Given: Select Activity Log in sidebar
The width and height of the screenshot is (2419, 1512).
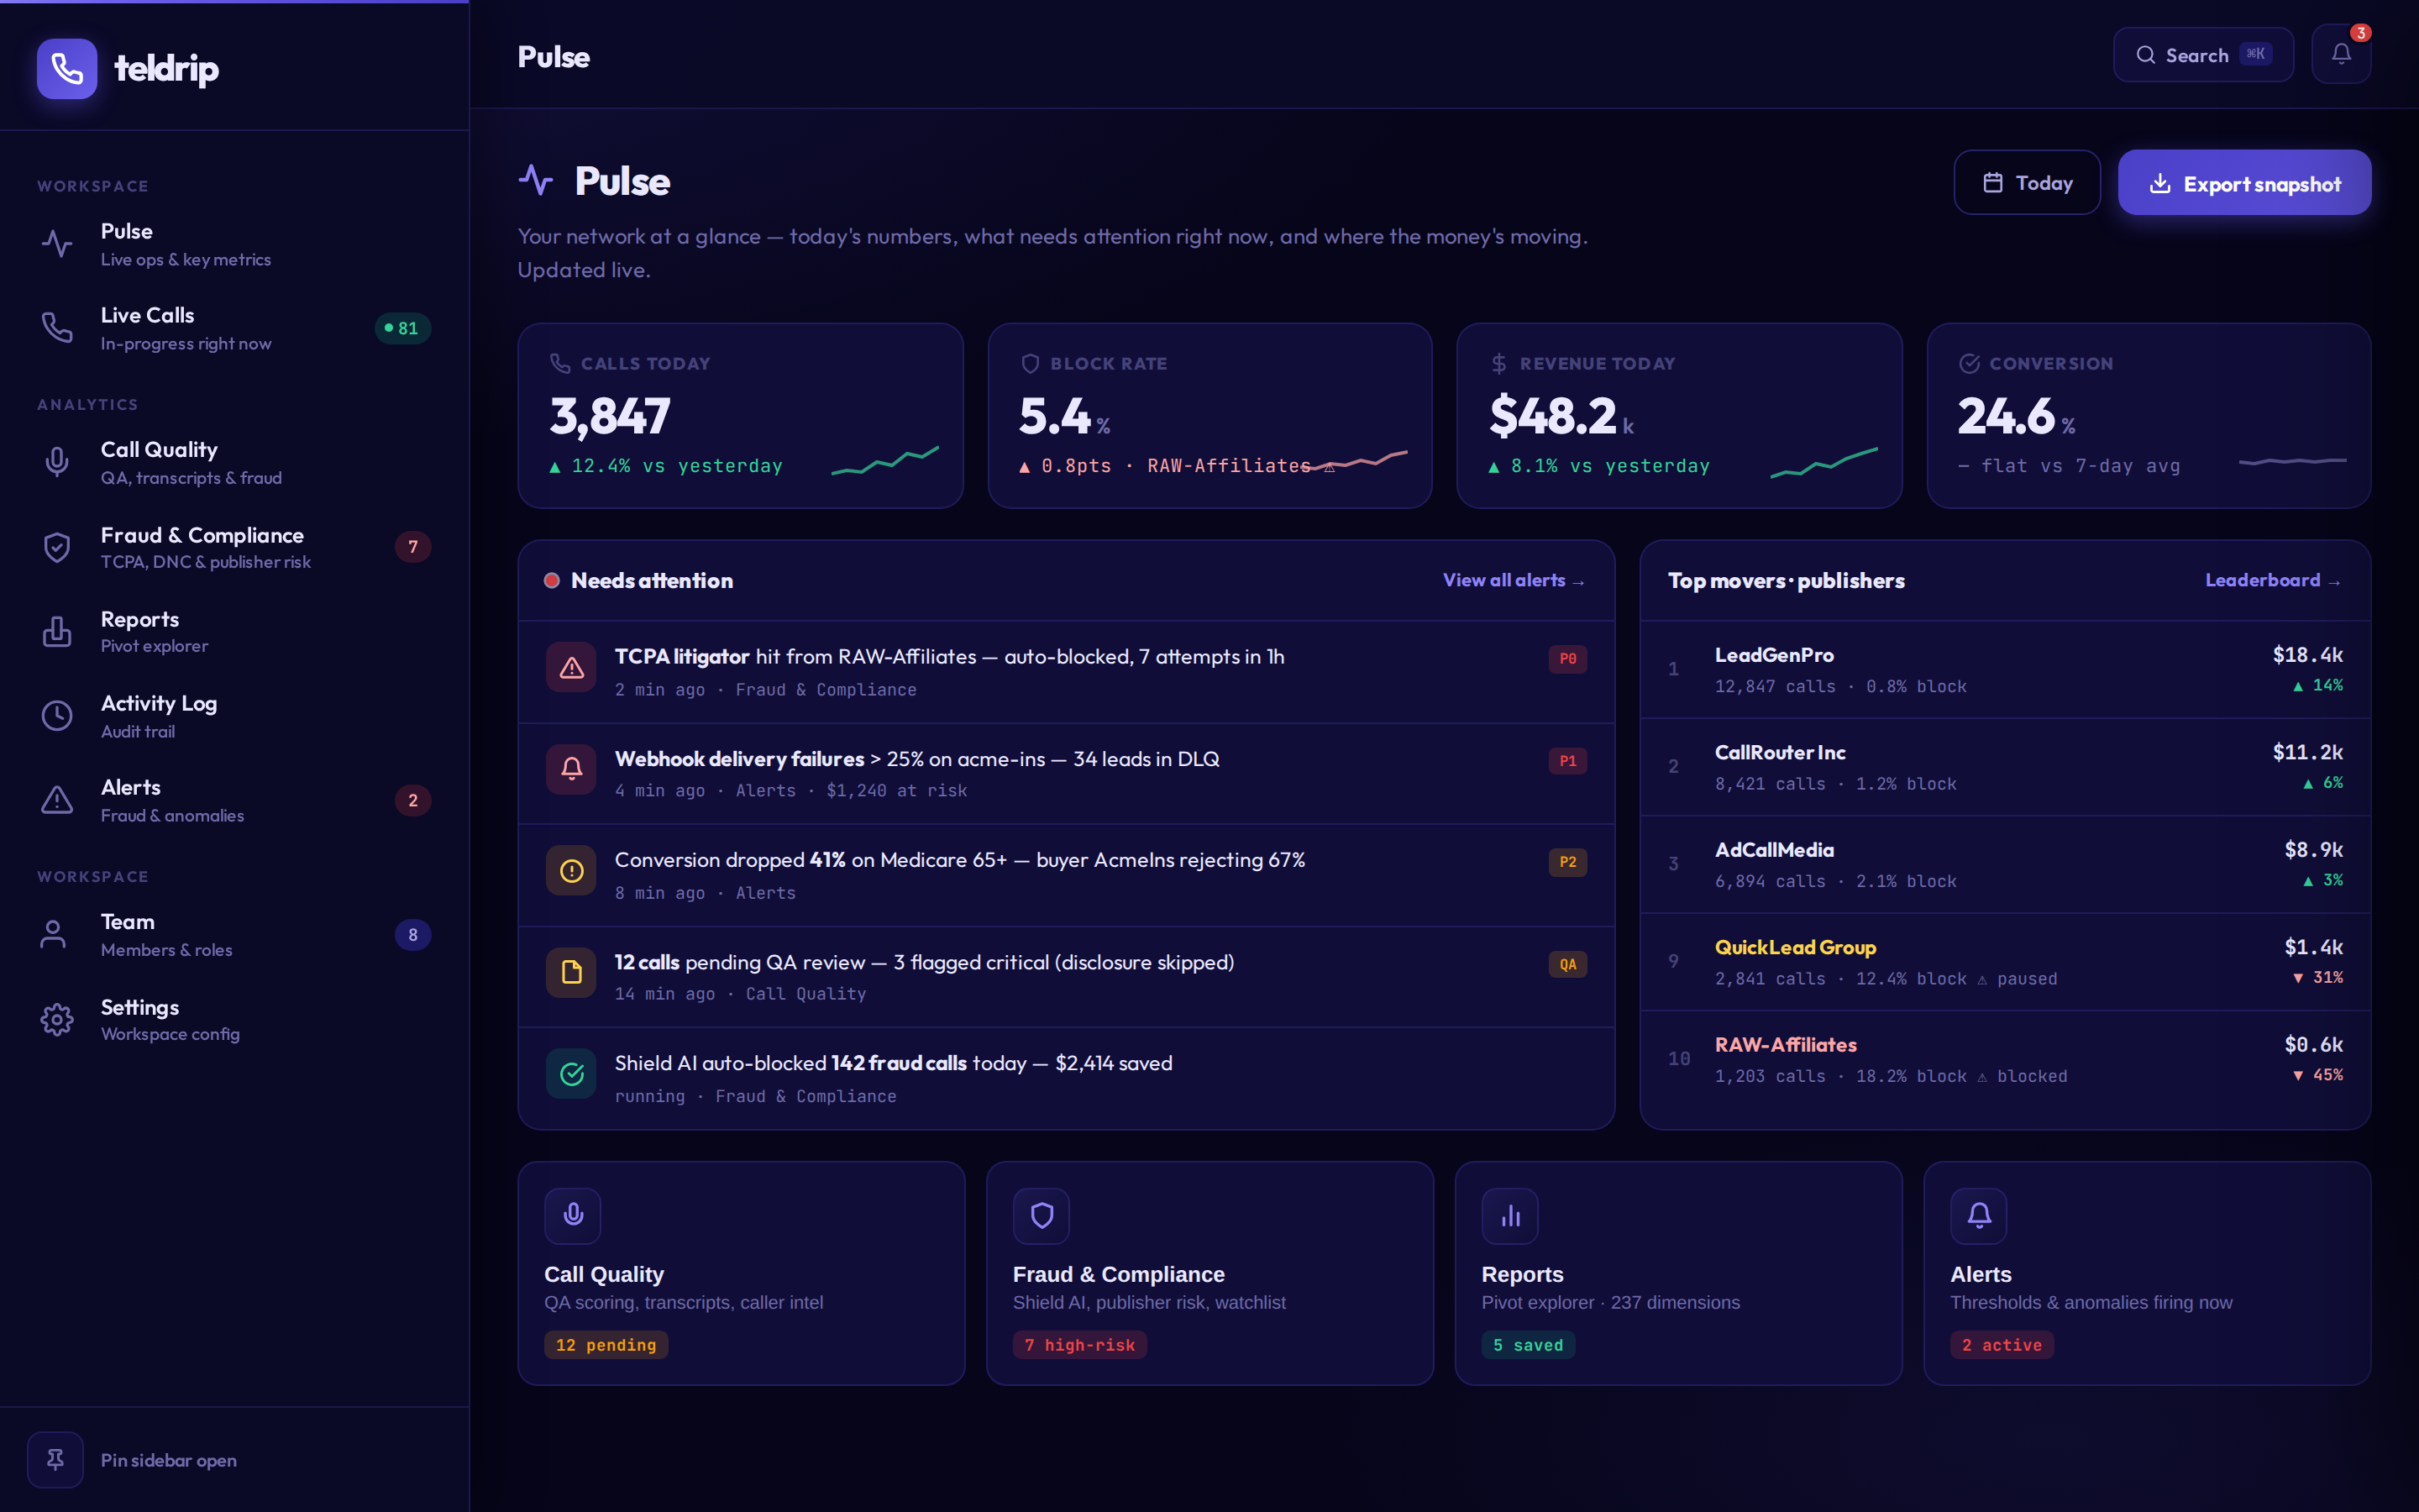Looking at the screenshot, I should point(235,716).
